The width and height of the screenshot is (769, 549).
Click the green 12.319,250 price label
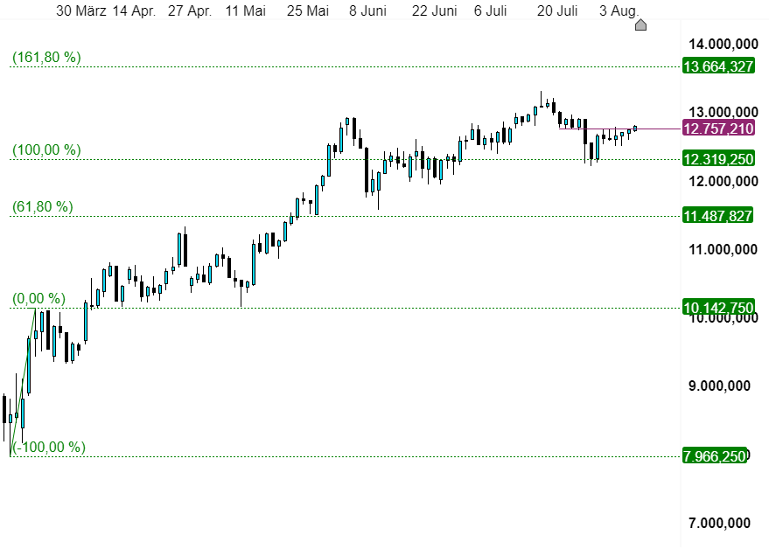[x=718, y=159]
